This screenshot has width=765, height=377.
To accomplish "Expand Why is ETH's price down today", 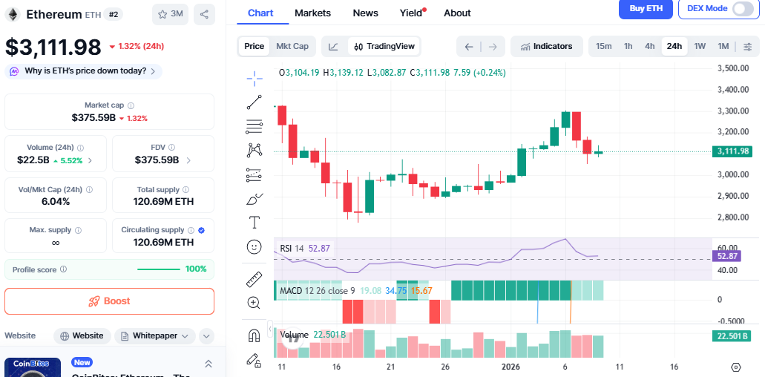I will 82,71.
